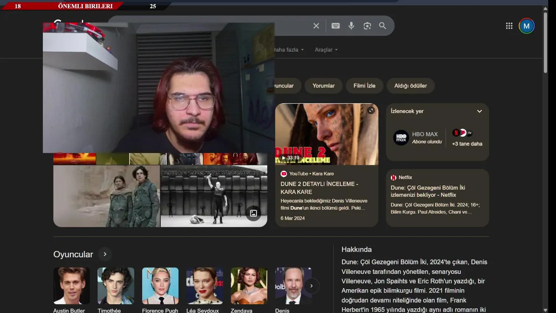Image resolution: width=556 pixels, height=313 pixels.
Task: Click the magnifying glass search icon
Action: pyautogui.click(x=383, y=26)
